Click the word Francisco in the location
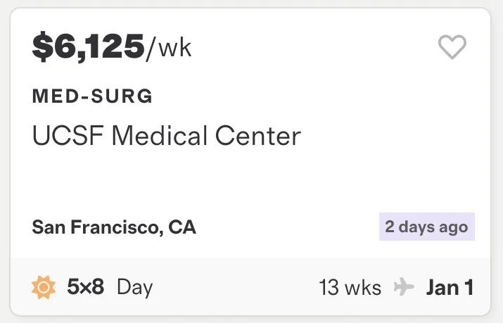Screen dimensions: 503x323 [114, 227]
